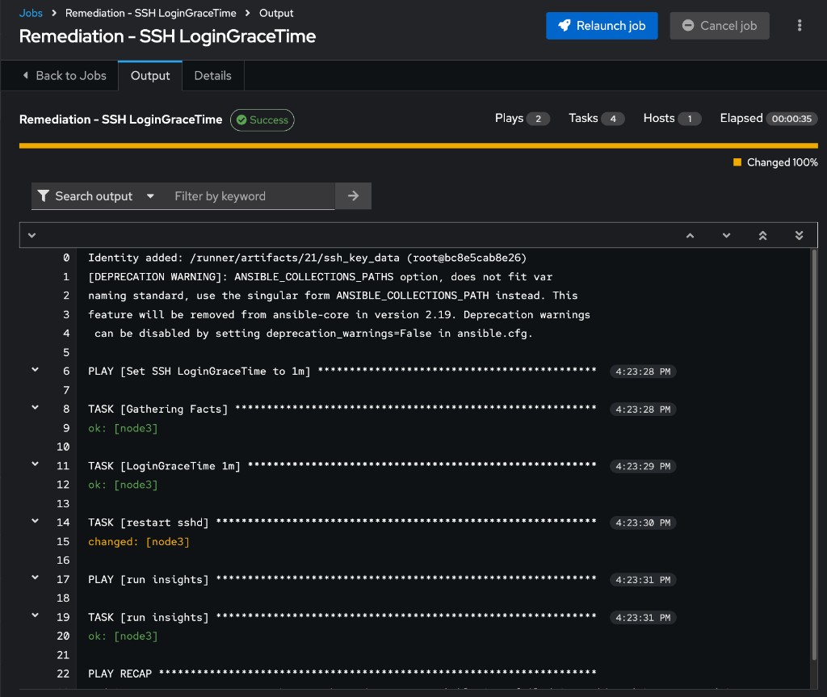Viewport: 827px width, 697px height.
Task: Click the rocket icon on Relaunch job
Action: click(x=564, y=25)
